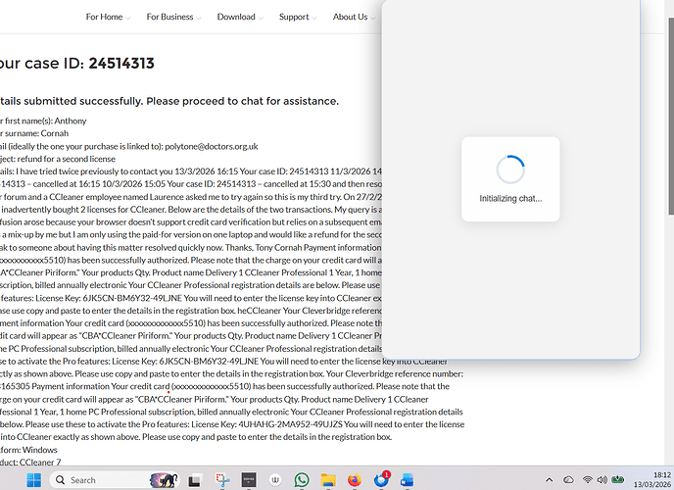Switch to Firefox on the taskbar
This screenshot has height=490, width=674.
tap(355, 479)
